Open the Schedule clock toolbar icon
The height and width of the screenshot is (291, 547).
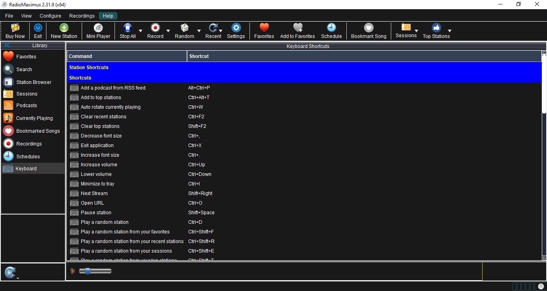pyautogui.click(x=332, y=28)
